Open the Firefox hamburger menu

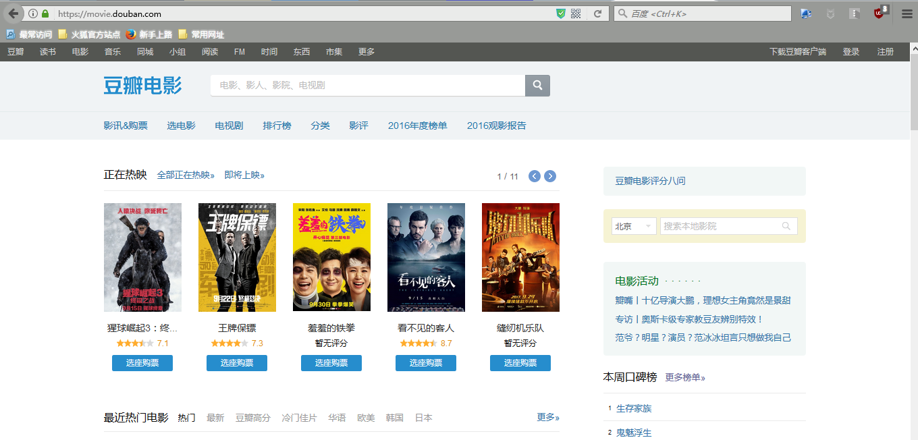click(x=906, y=13)
